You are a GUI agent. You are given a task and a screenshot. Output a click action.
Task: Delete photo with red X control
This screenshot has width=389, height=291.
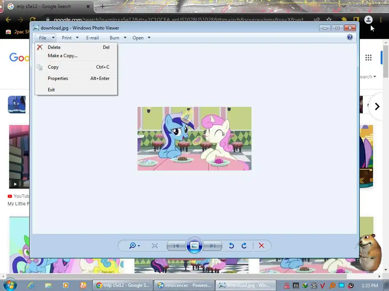(x=261, y=246)
